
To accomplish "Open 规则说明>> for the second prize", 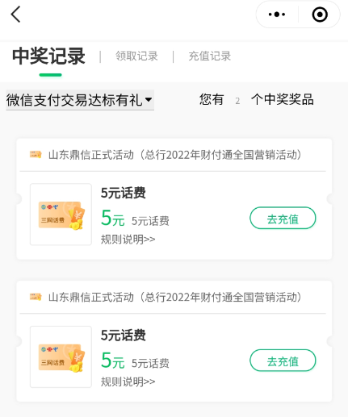I will [128, 382].
